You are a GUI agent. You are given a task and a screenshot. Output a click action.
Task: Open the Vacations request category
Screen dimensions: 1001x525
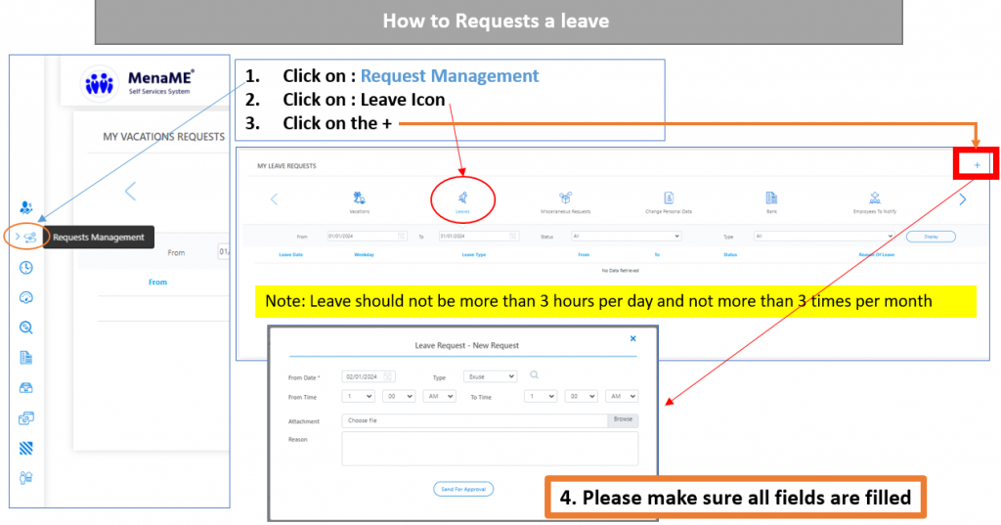(x=359, y=199)
